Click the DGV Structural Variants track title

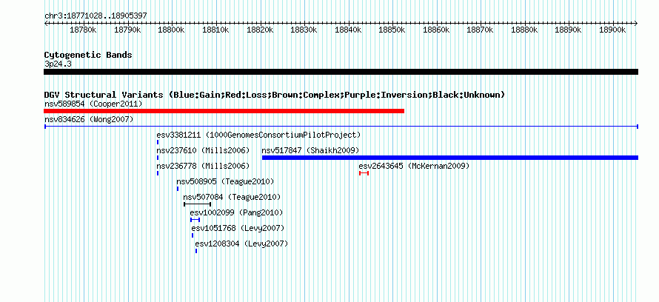pos(274,95)
